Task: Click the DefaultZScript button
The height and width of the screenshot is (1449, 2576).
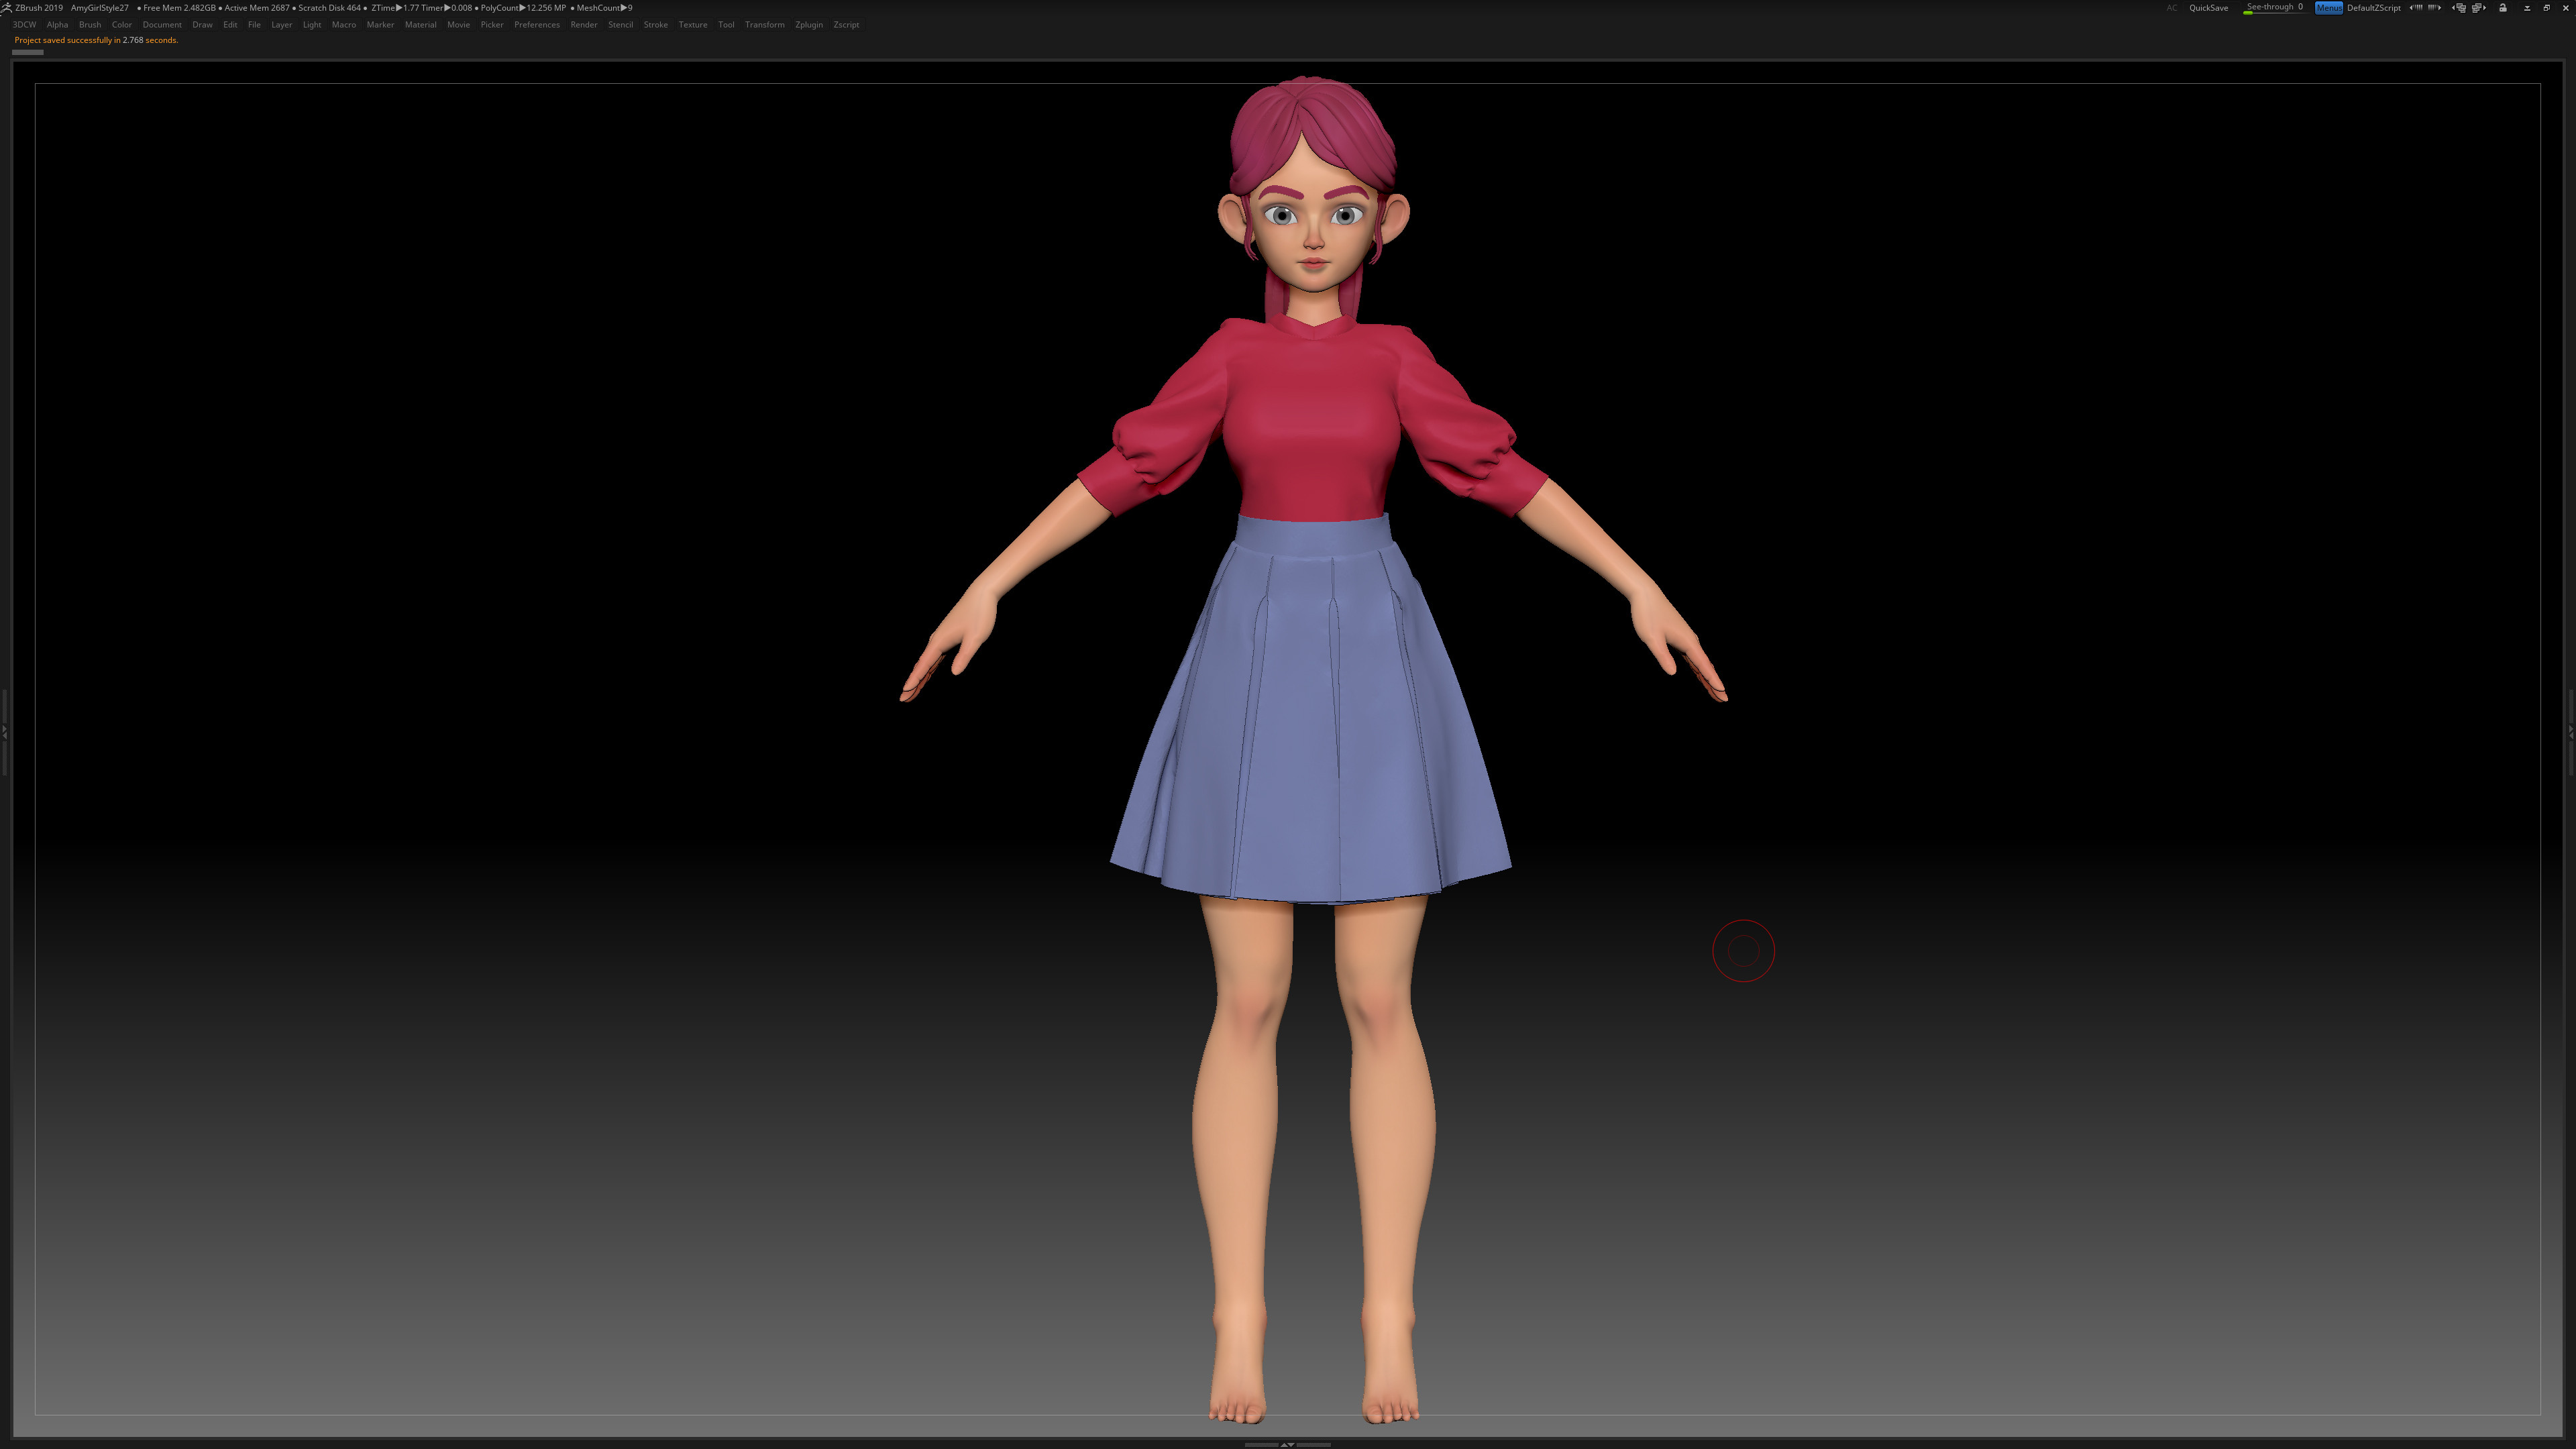Action: [x=2374, y=8]
